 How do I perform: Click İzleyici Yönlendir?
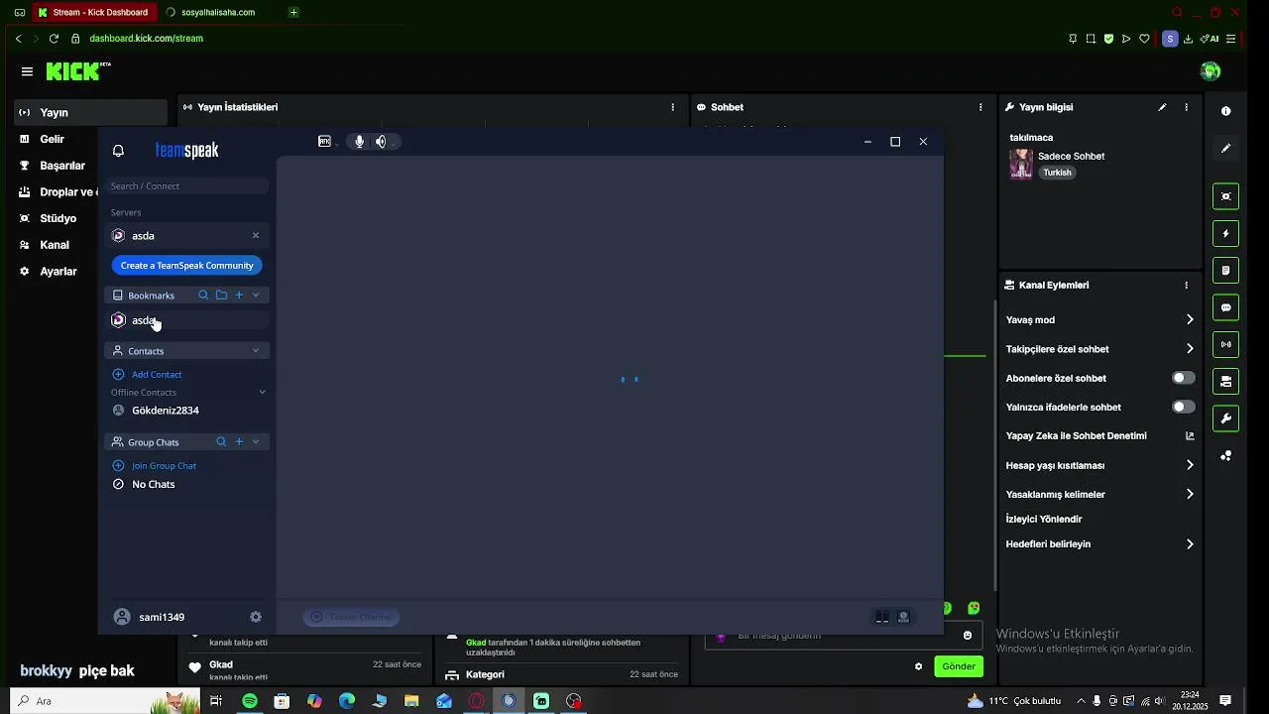[1044, 520]
